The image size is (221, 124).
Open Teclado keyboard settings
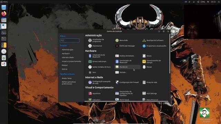121,72
